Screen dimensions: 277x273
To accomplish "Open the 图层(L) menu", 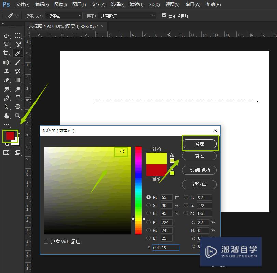I will pyautogui.click(x=79, y=4).
